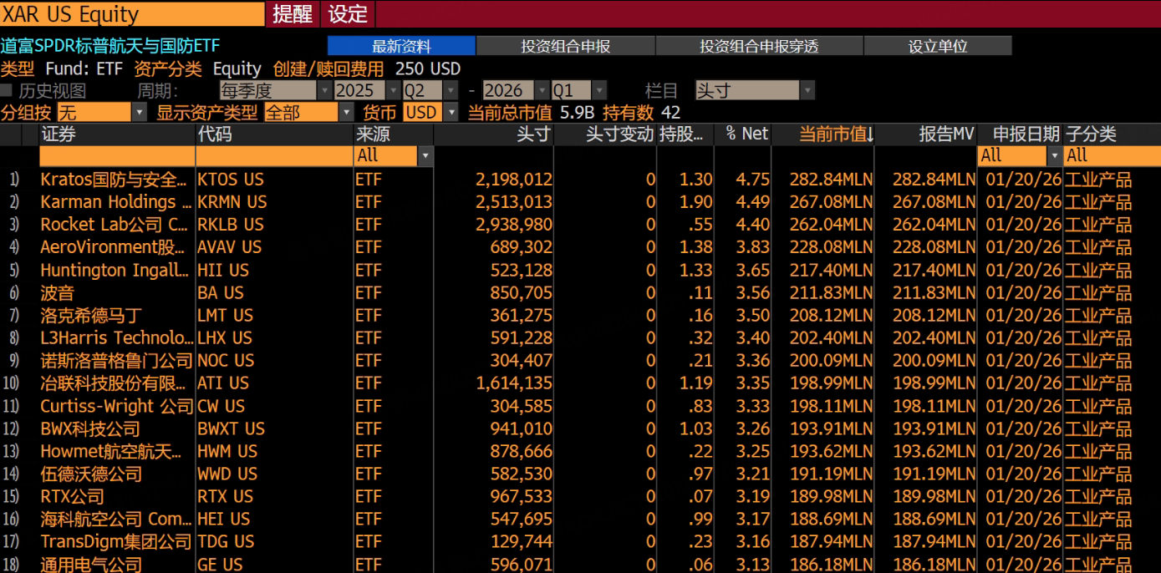
Task: Toggle the 历史视图 checkbox
Action: tap(7, 90)
